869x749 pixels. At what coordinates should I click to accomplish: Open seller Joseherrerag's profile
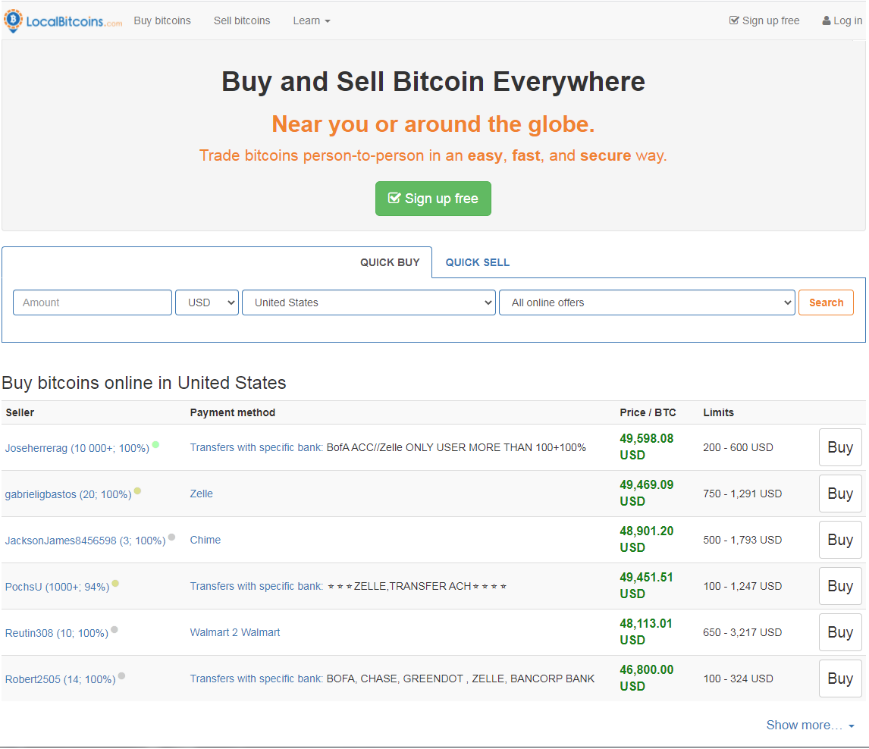pyautogui.click(x=77, y=447)
